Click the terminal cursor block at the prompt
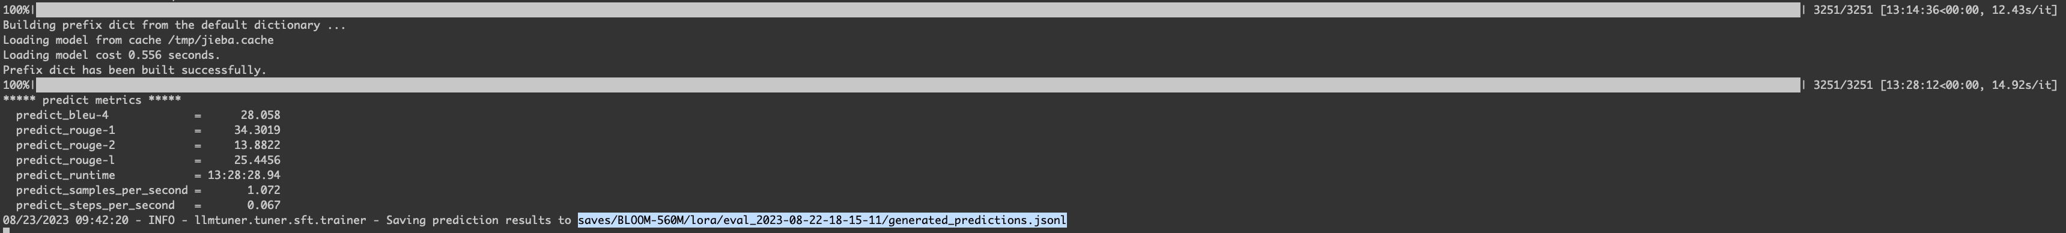The height and width of the screenshot is (233, 2066). tap(7, 231)
